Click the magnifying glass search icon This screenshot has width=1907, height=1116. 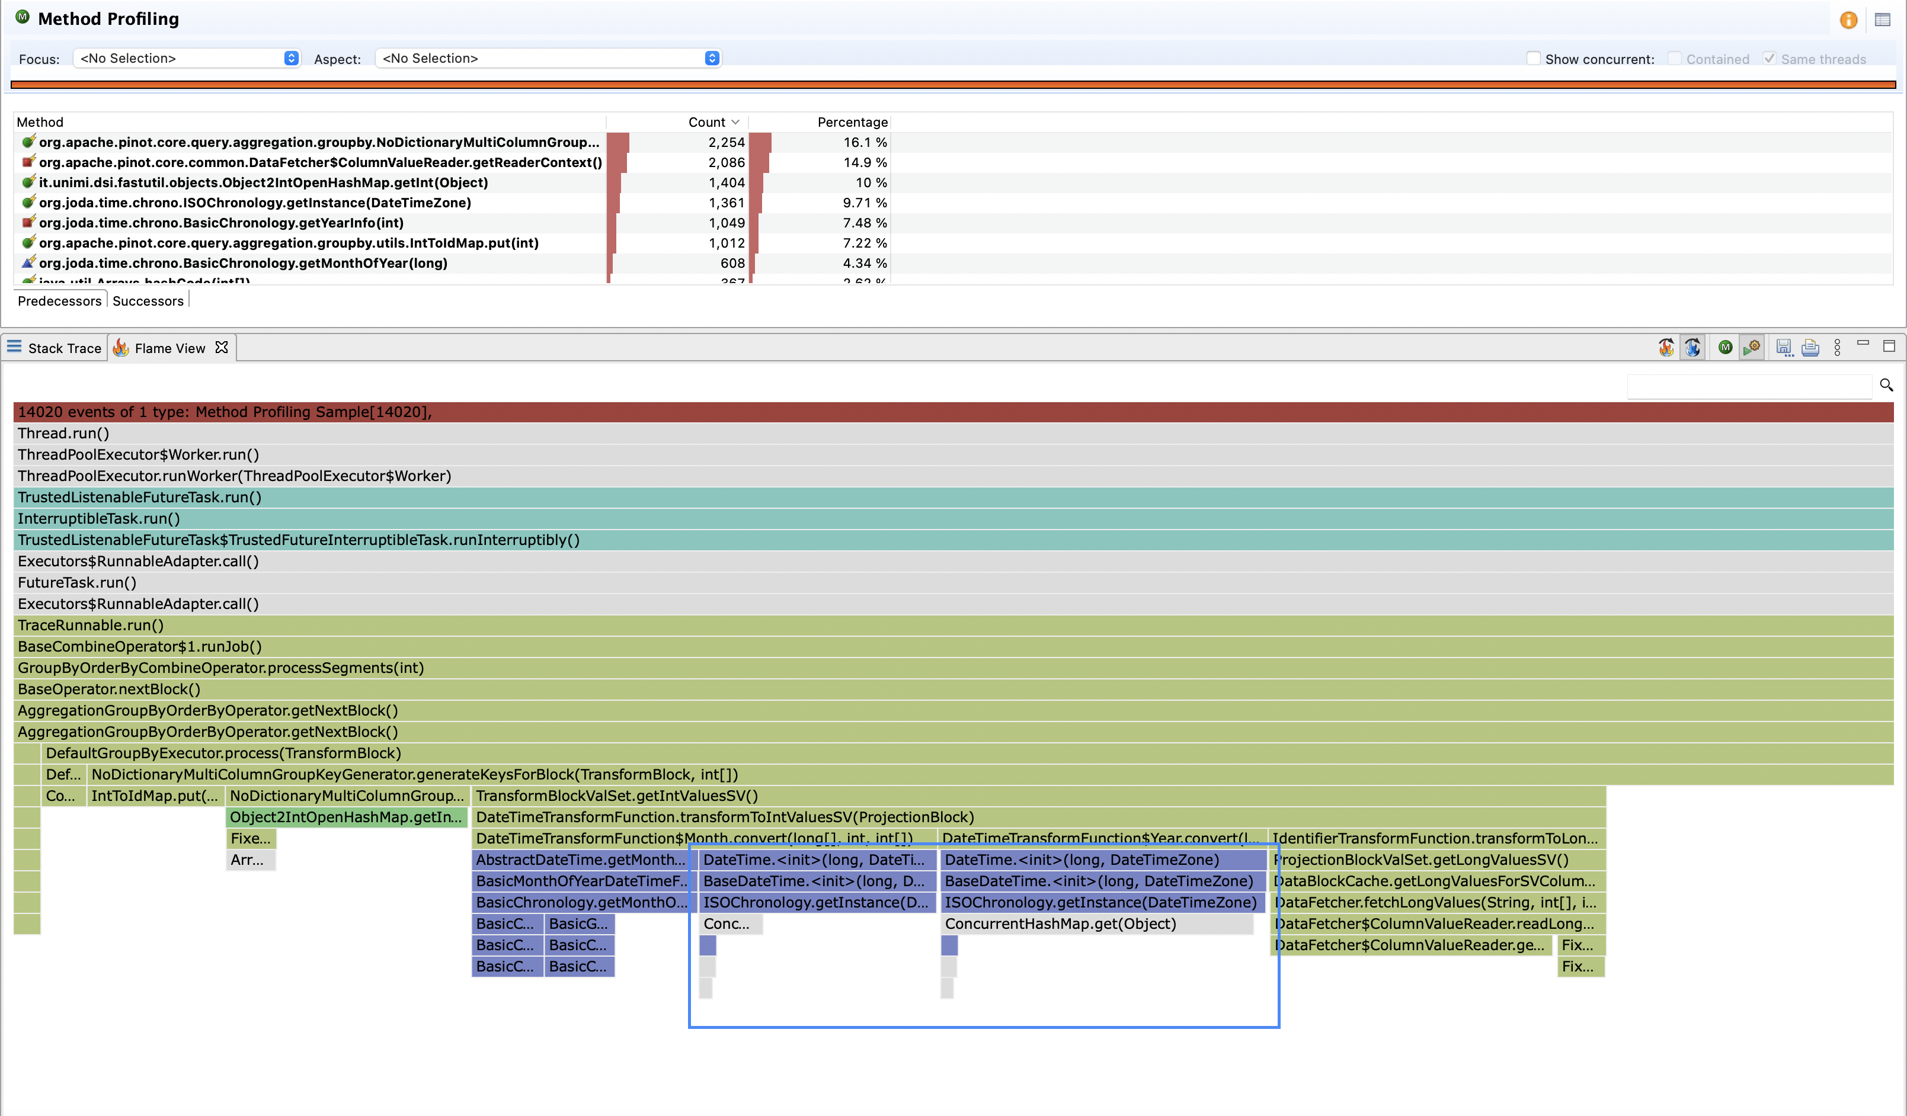click(x=1886, y=385)
